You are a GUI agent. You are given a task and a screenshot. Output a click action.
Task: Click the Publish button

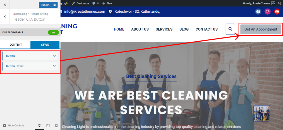[x=45, y=5]
